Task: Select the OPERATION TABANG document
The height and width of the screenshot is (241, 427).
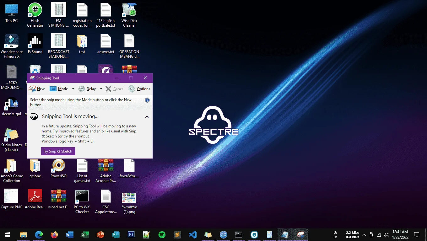Action: tap(129, 46)
